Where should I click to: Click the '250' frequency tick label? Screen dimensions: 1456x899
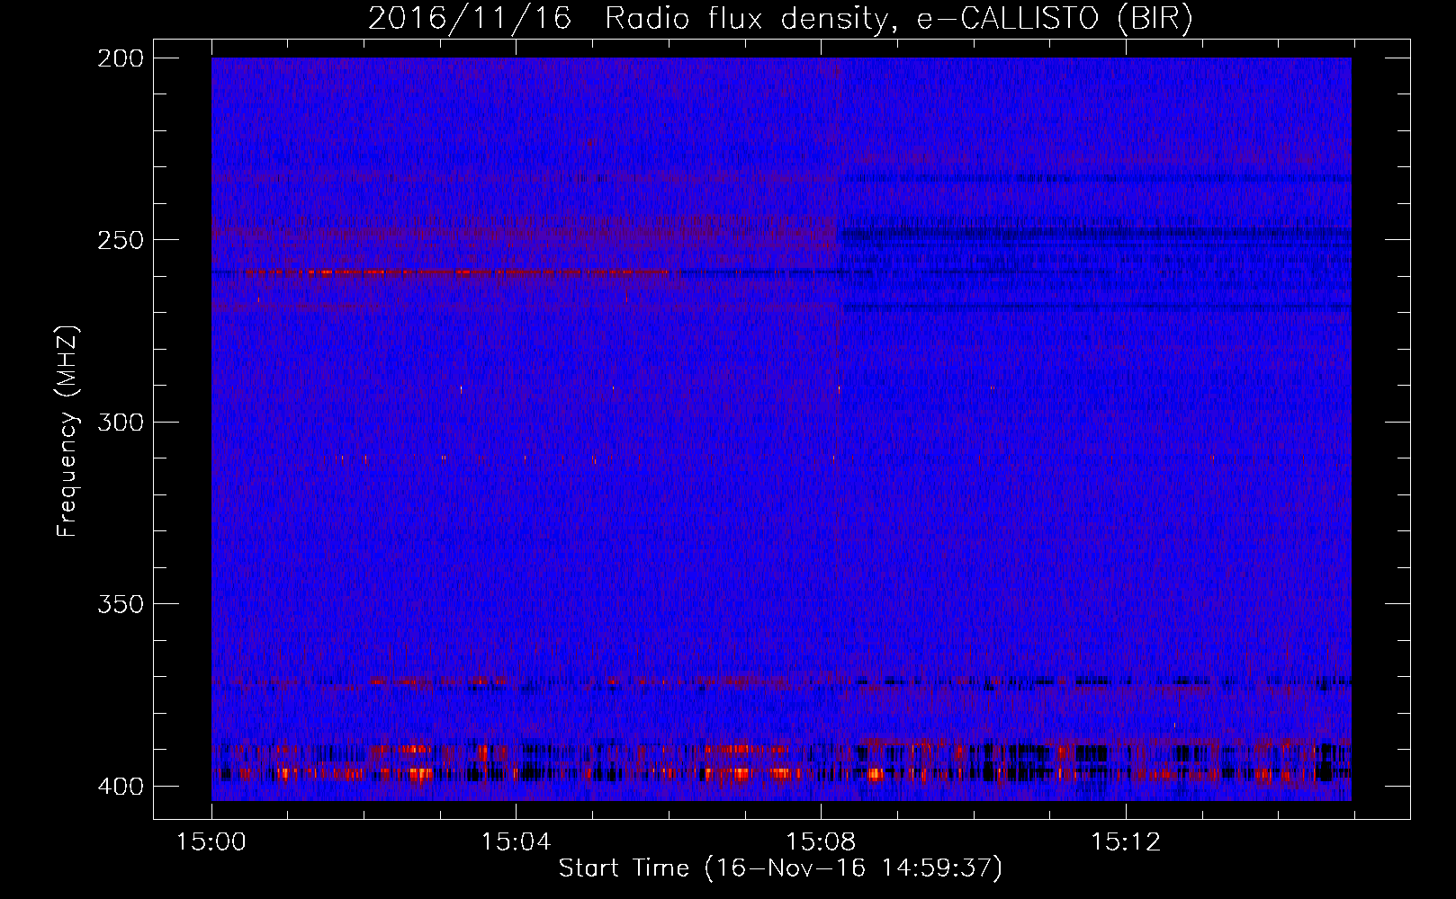point(120,240)
